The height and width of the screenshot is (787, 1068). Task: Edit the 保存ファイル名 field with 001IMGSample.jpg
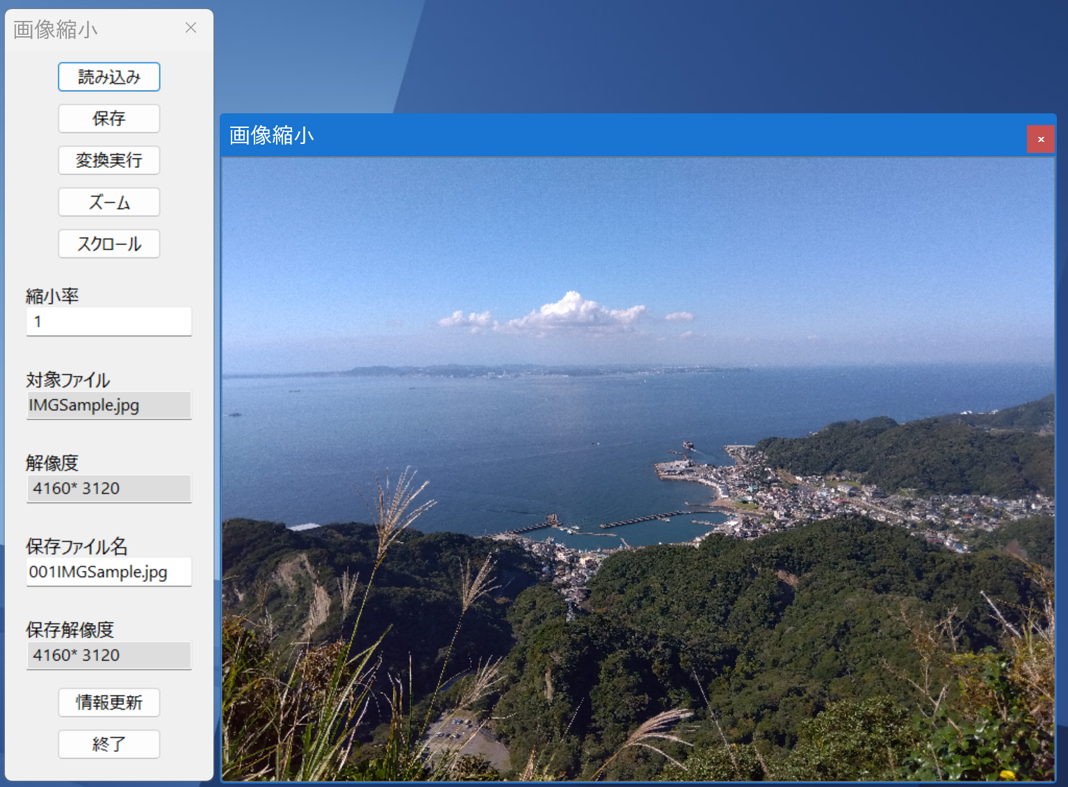109,572
